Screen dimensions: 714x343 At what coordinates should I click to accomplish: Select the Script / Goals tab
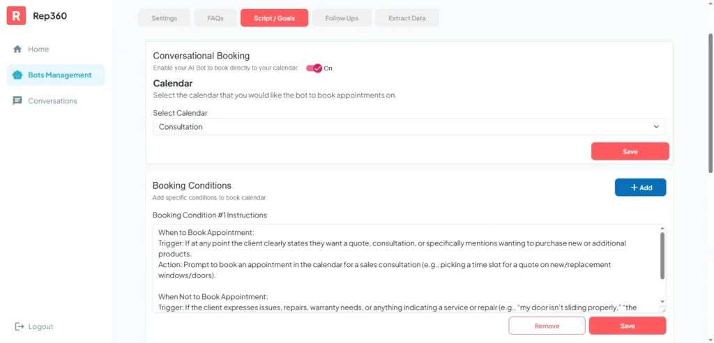[274, 18]
